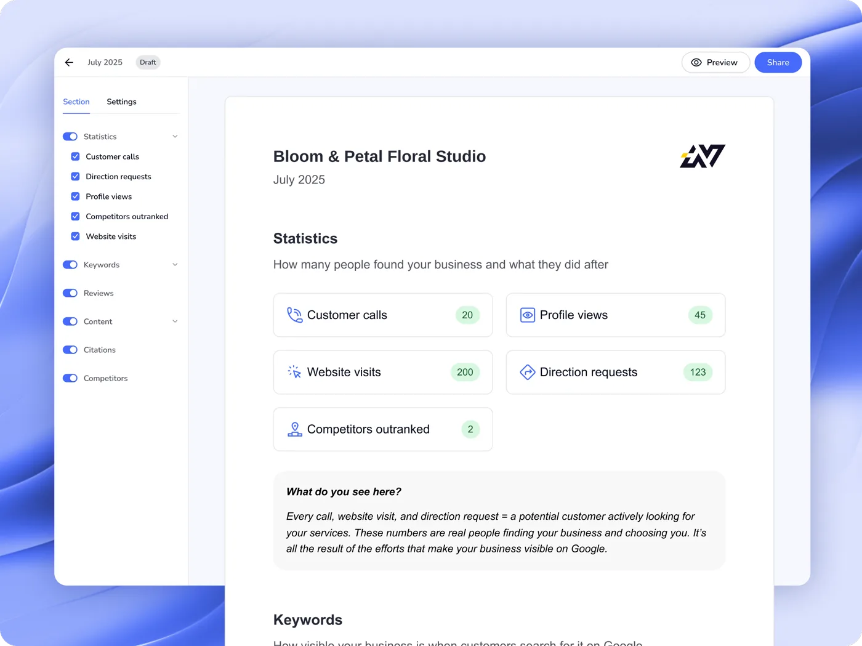Go back using the left arrow icon

[69, 62]
